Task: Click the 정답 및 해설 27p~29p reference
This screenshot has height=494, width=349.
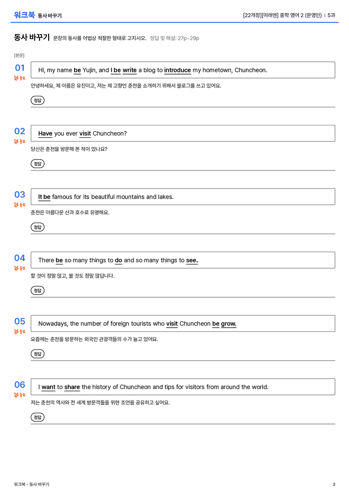Action: (174, 38)
